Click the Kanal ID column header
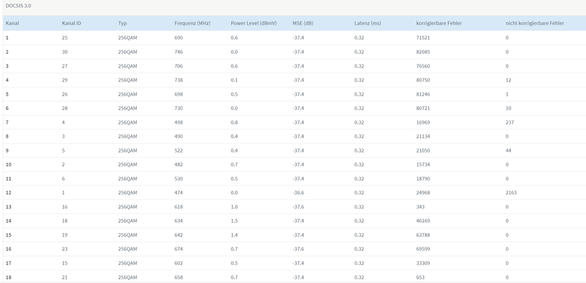The width and height of the screenshot is (586, 283). tap(72, 23)
